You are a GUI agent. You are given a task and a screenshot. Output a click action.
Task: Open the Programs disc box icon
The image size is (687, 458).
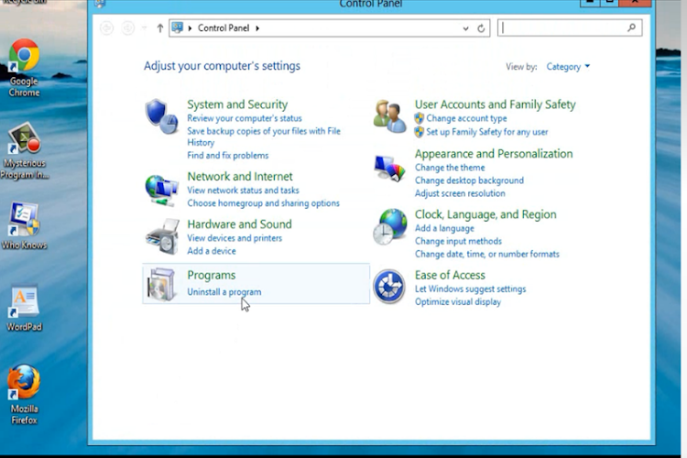click(x=161, y=285)
